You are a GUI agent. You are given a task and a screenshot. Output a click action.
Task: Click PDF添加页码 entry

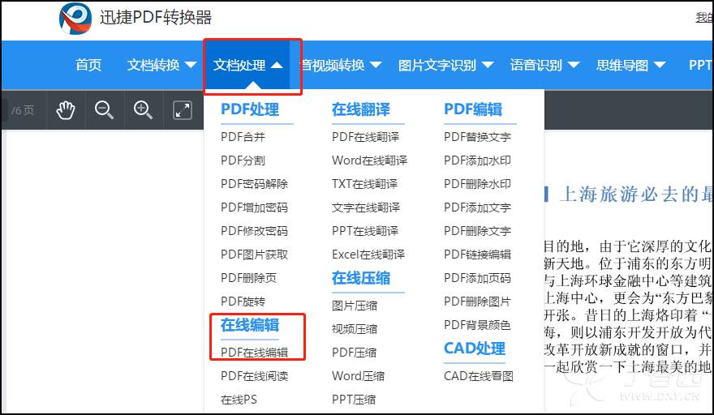(x=477, y=278)
